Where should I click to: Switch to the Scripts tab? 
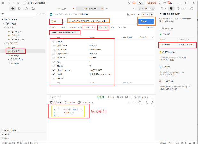[x=112, y=27]
